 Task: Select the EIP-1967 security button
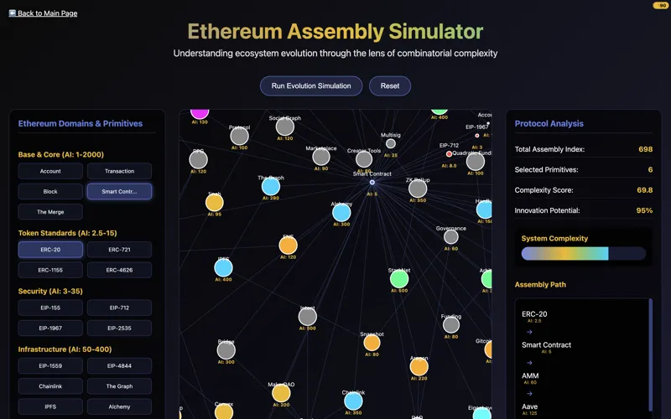(x=50, y=328)
